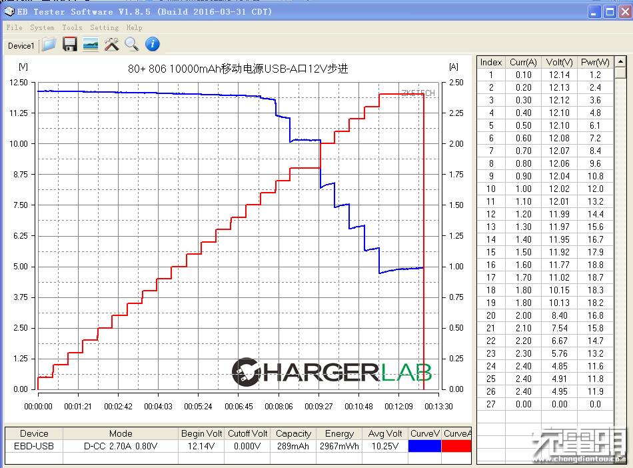Open the Tools menu
The image size is (633, 468).
coord(72,27)
